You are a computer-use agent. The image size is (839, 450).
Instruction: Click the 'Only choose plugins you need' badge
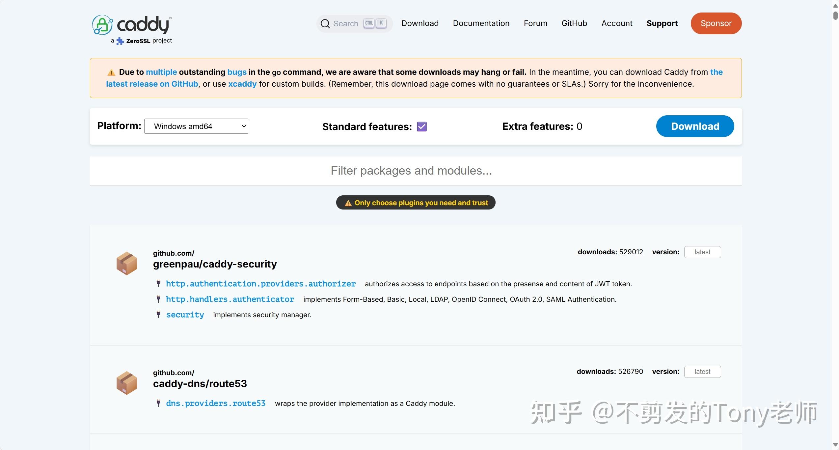(416, 203)
